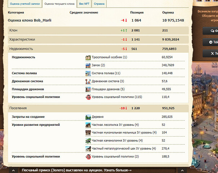Click the forum chat bubble button
This screenshot has height=173, width=218.
click(x=210, y=31)
